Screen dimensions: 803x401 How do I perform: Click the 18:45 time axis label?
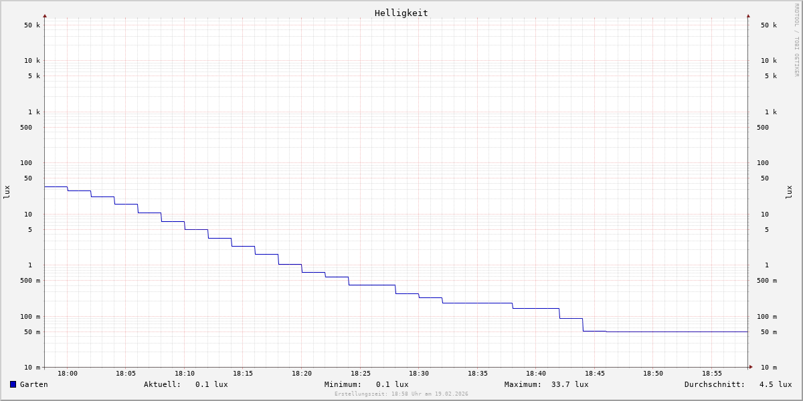(595, 374)
